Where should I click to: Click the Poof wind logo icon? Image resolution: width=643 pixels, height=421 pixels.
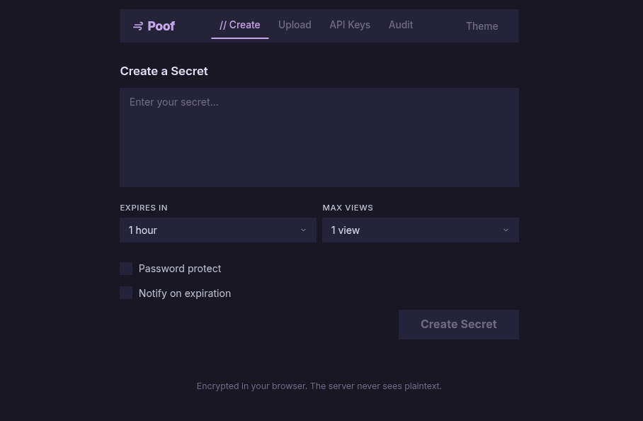pyautogui.click(x=138, y=26)
